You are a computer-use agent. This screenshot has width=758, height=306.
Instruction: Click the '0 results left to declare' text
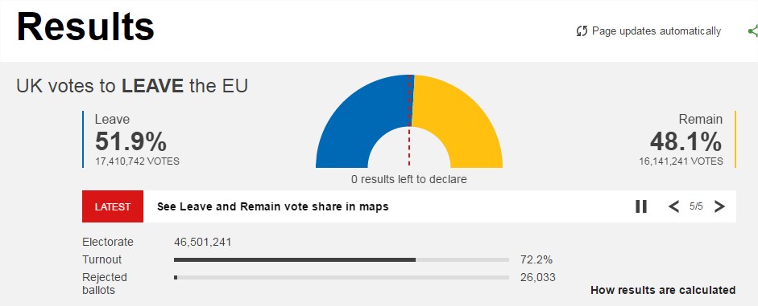(409, 179)
